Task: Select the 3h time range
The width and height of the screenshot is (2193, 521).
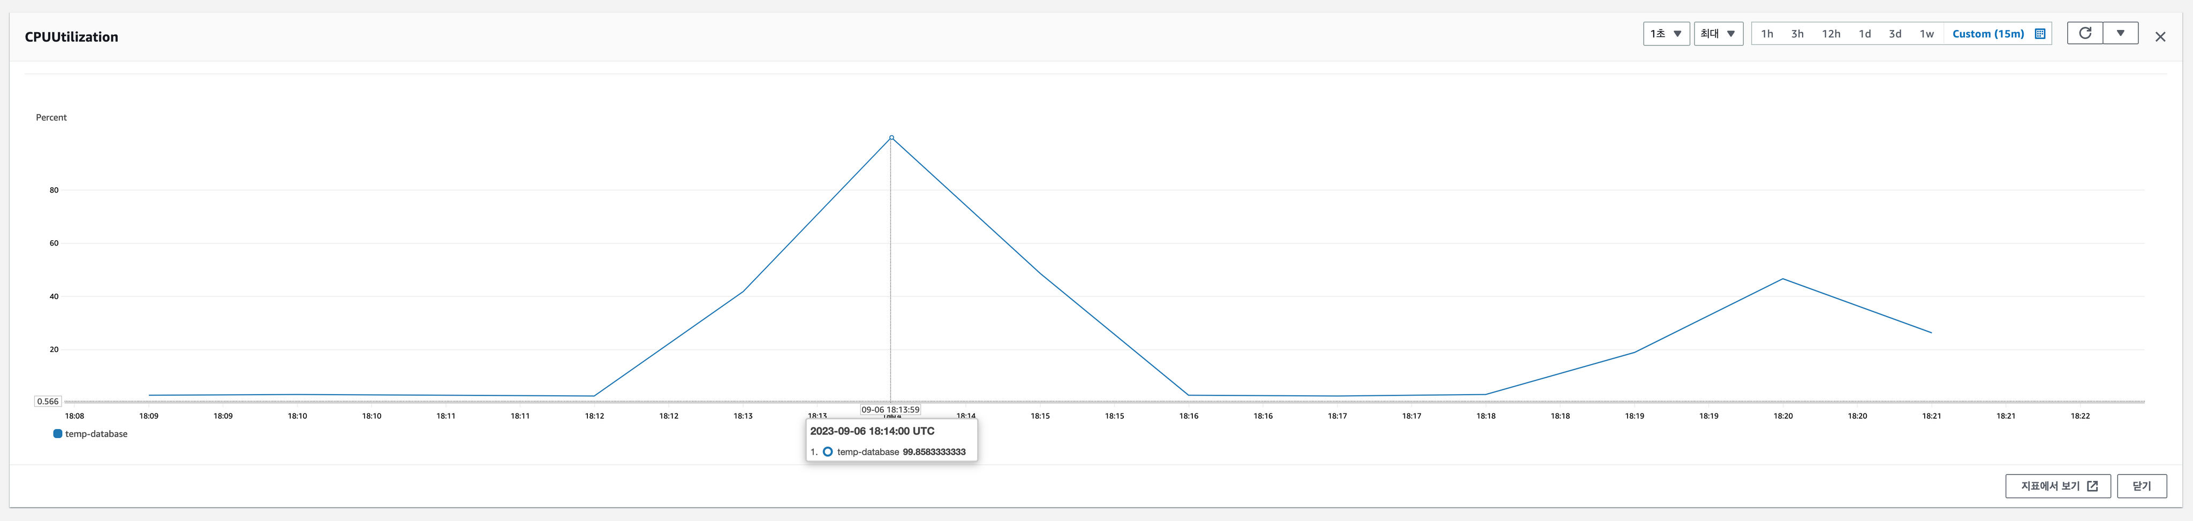Action: coord(1797,34)
